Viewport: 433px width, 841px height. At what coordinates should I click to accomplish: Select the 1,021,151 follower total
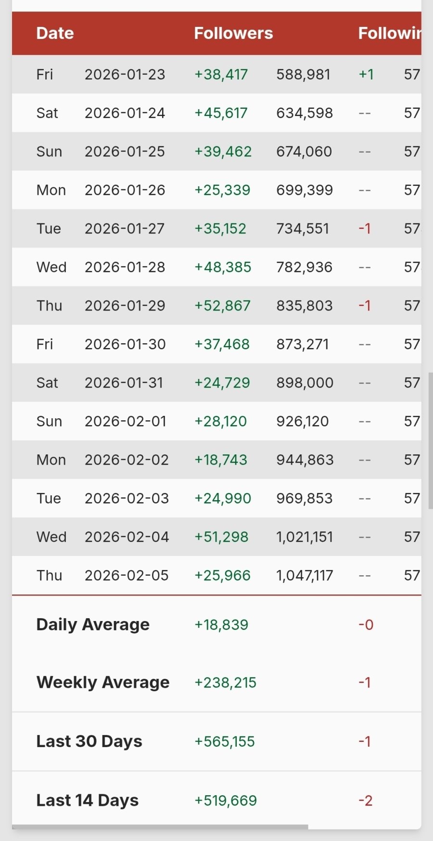pyautogui.click(x=305, y=537)
